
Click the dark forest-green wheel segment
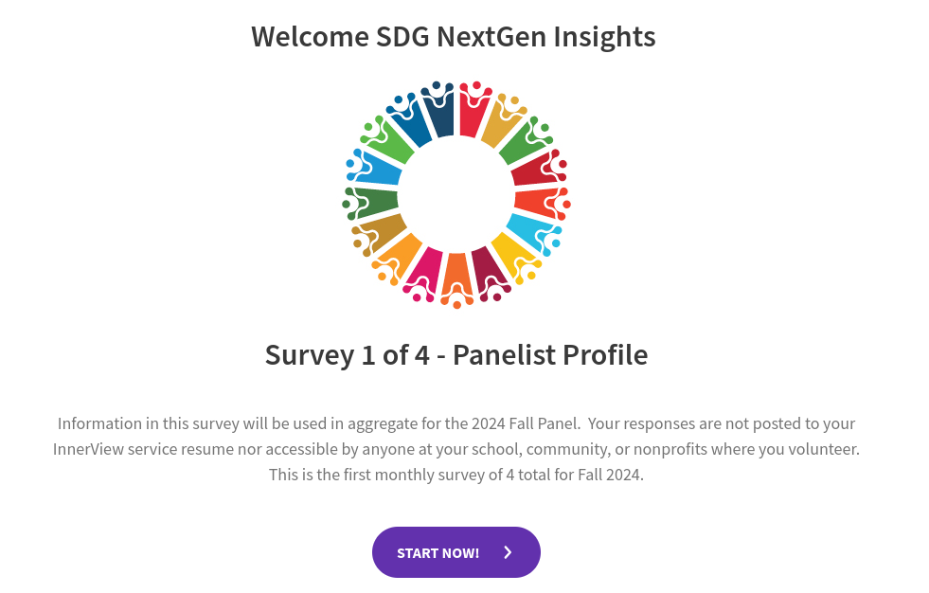click(373, 202)
